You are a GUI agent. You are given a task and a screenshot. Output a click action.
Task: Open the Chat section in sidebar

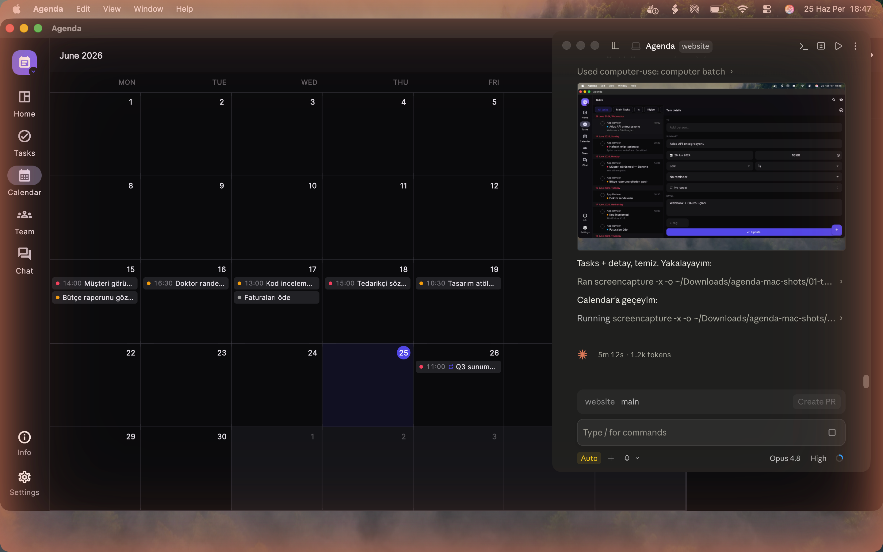click(x=25, y=261)
